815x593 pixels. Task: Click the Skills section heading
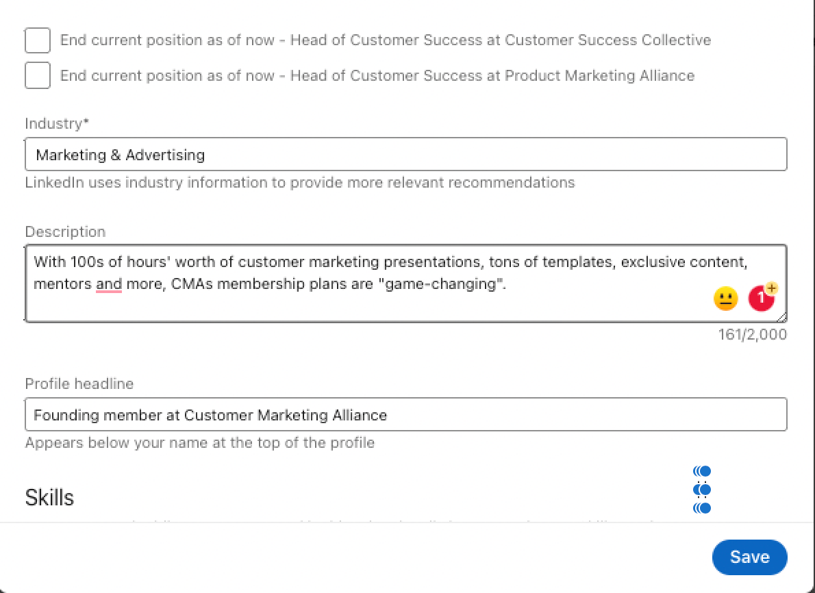tap(49, 497)
